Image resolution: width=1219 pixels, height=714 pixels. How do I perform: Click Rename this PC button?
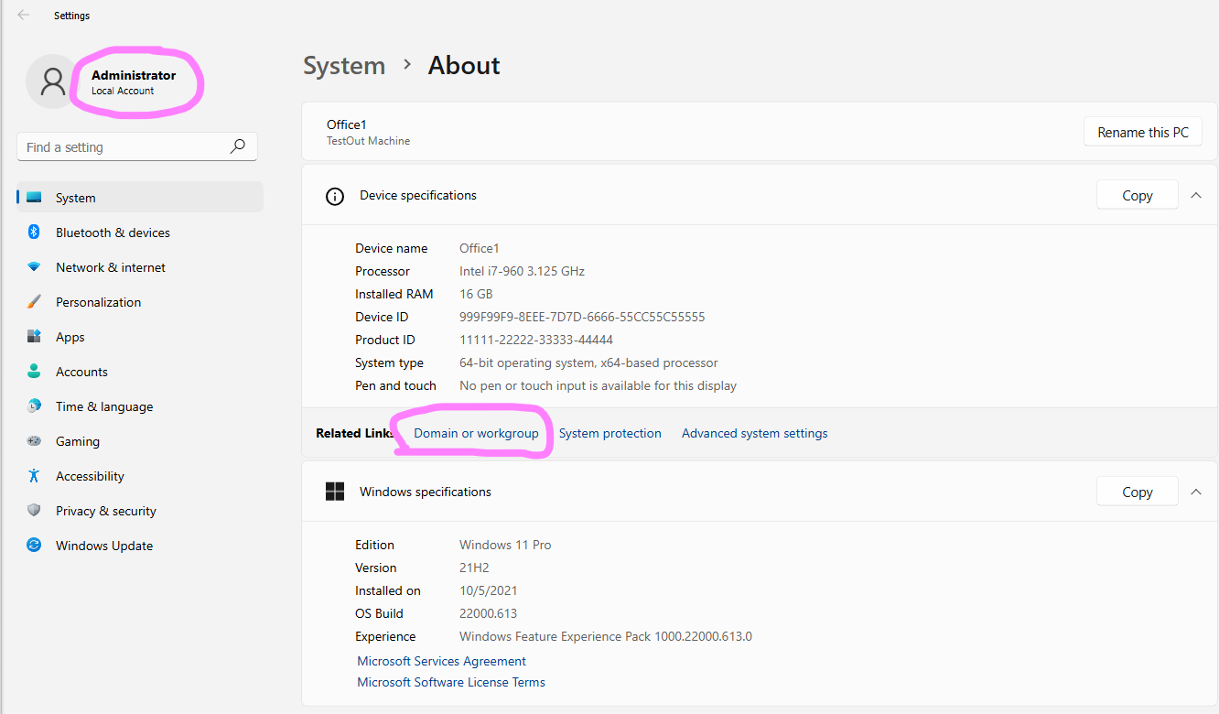click(x=1143, y=132)
